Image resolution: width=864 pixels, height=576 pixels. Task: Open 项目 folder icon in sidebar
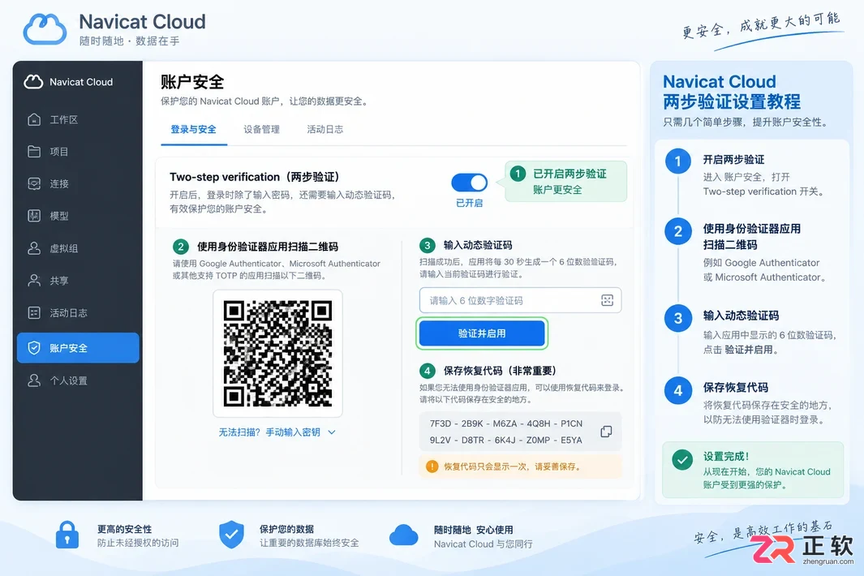[34, 152]
